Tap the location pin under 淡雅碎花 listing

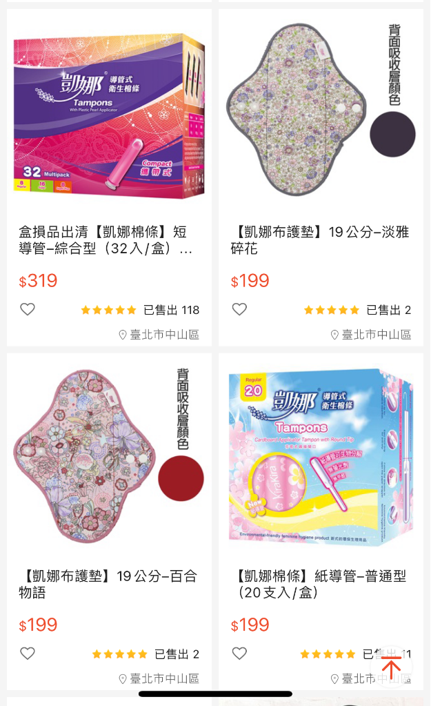[334, 335]
